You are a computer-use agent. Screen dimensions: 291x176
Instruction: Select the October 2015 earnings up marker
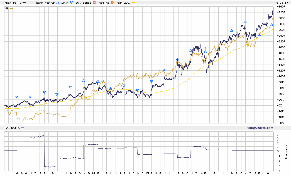point(190,50)
